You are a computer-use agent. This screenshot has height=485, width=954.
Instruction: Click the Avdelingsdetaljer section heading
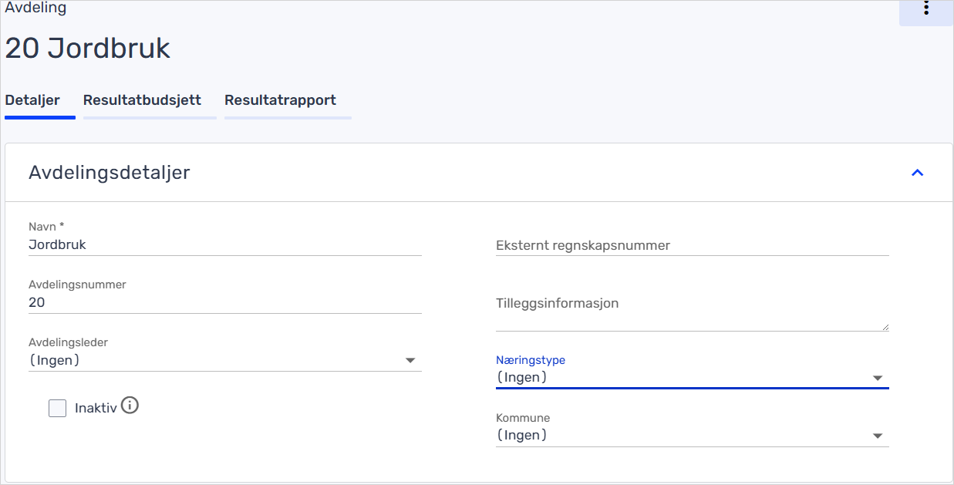pos(109,173)
